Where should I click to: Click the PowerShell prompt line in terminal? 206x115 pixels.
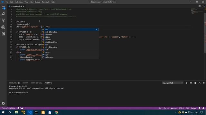pyautogui.click(x=18, y=93)
